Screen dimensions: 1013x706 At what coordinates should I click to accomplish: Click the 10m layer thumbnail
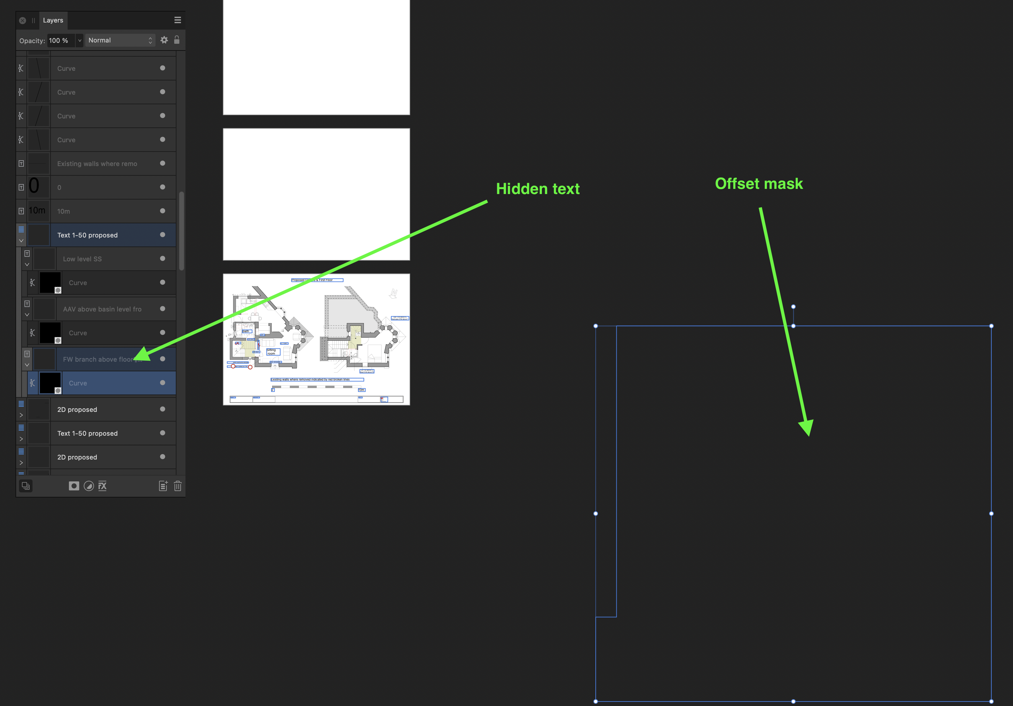tap(39, 211)
